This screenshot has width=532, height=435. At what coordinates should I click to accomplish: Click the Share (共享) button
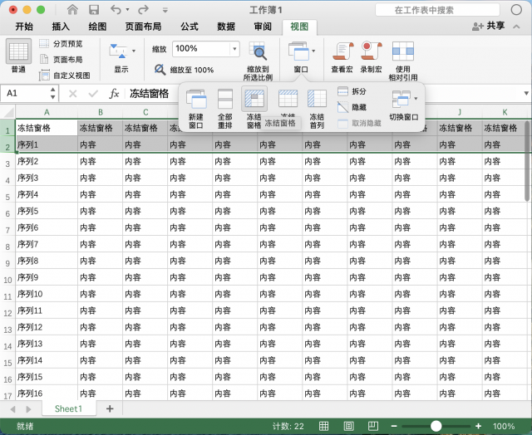(489, 26)
